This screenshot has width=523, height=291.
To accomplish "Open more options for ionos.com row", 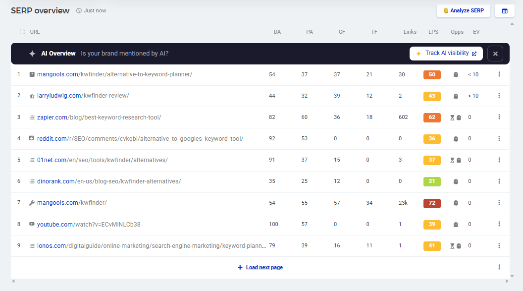I will pos(499,245).
